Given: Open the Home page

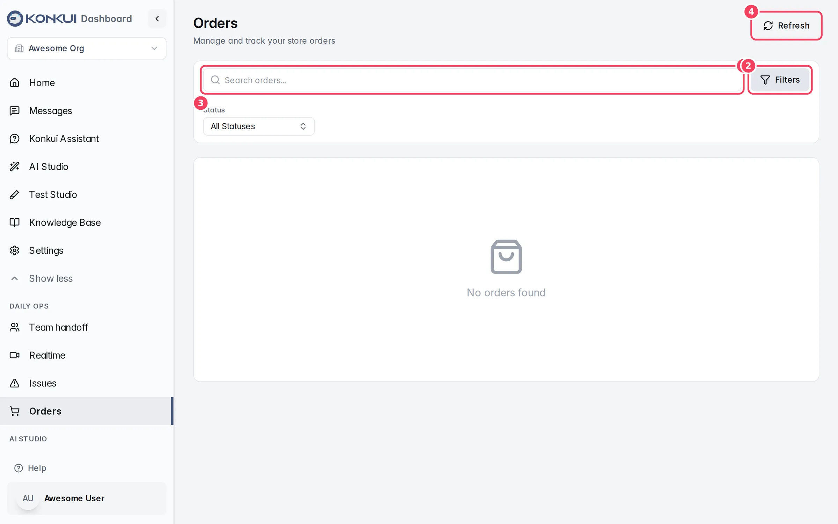Looking at the screenshot, I should [87, 83].
